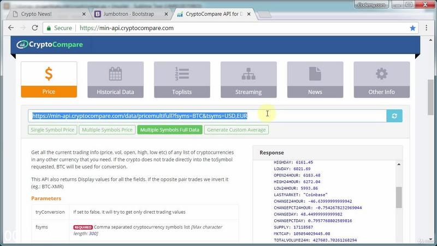The width and height of the screenshot is (437, 246).
Task: Click the TOTALVOLUME24H value line
Action: click(315, 240)
